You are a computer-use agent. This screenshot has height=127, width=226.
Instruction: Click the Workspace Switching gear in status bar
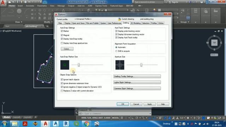[188, 118]
